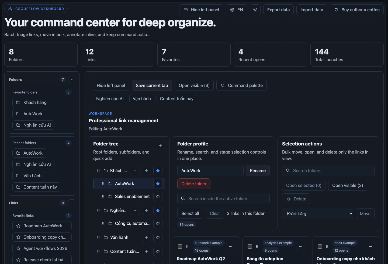
Task: Click Open selected (0) button
Action: 304,185
